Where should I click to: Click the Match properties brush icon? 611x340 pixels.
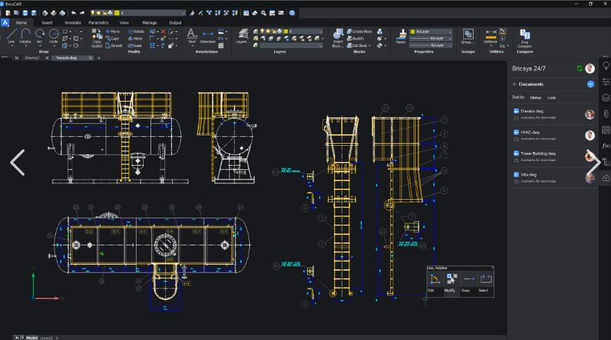pos(400,35)
